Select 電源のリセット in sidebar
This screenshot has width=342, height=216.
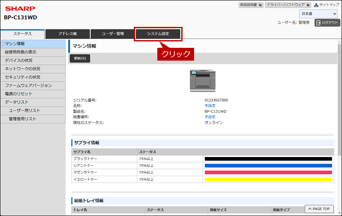33,94
